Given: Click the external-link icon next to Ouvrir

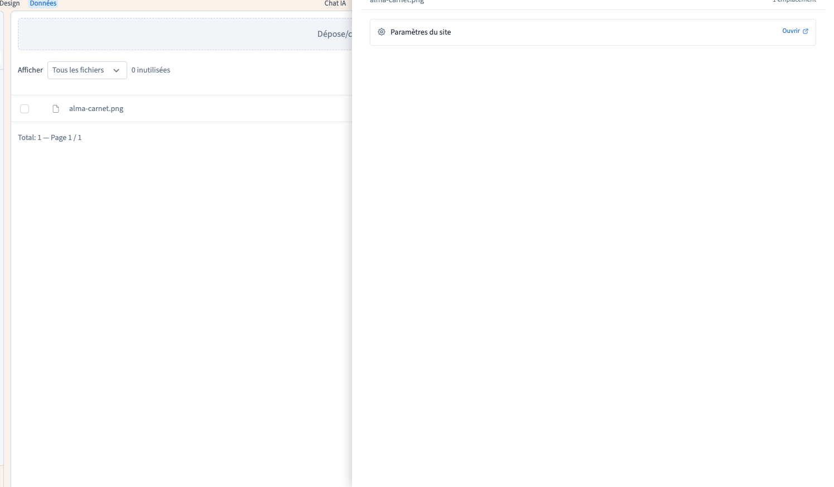Looking at the screenshot, I should coord(806,31).
